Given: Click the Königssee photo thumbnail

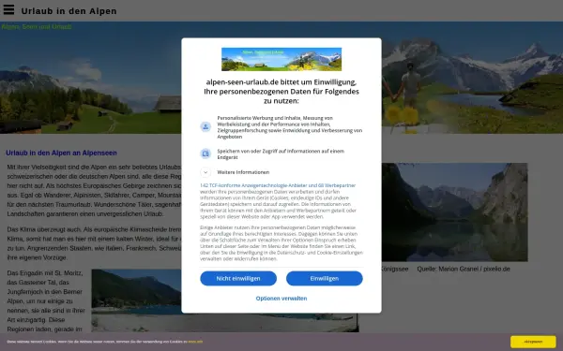Looking at the screenshot, I should coord(454,212).
